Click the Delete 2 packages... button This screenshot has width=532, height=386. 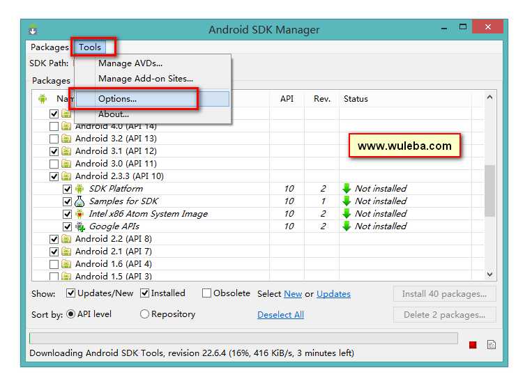coord(444,315)
